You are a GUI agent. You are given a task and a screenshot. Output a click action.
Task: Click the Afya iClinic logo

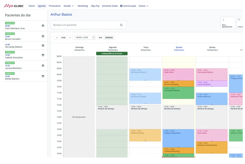[x=14, y=6]
